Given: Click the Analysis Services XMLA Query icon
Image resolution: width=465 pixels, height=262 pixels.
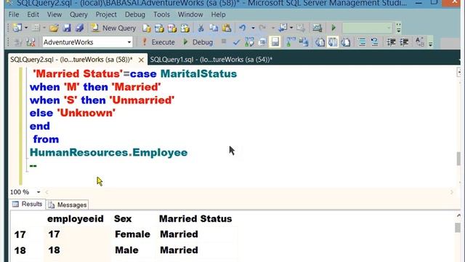Looking at the screenshot, I should click(x=185, y=28).
